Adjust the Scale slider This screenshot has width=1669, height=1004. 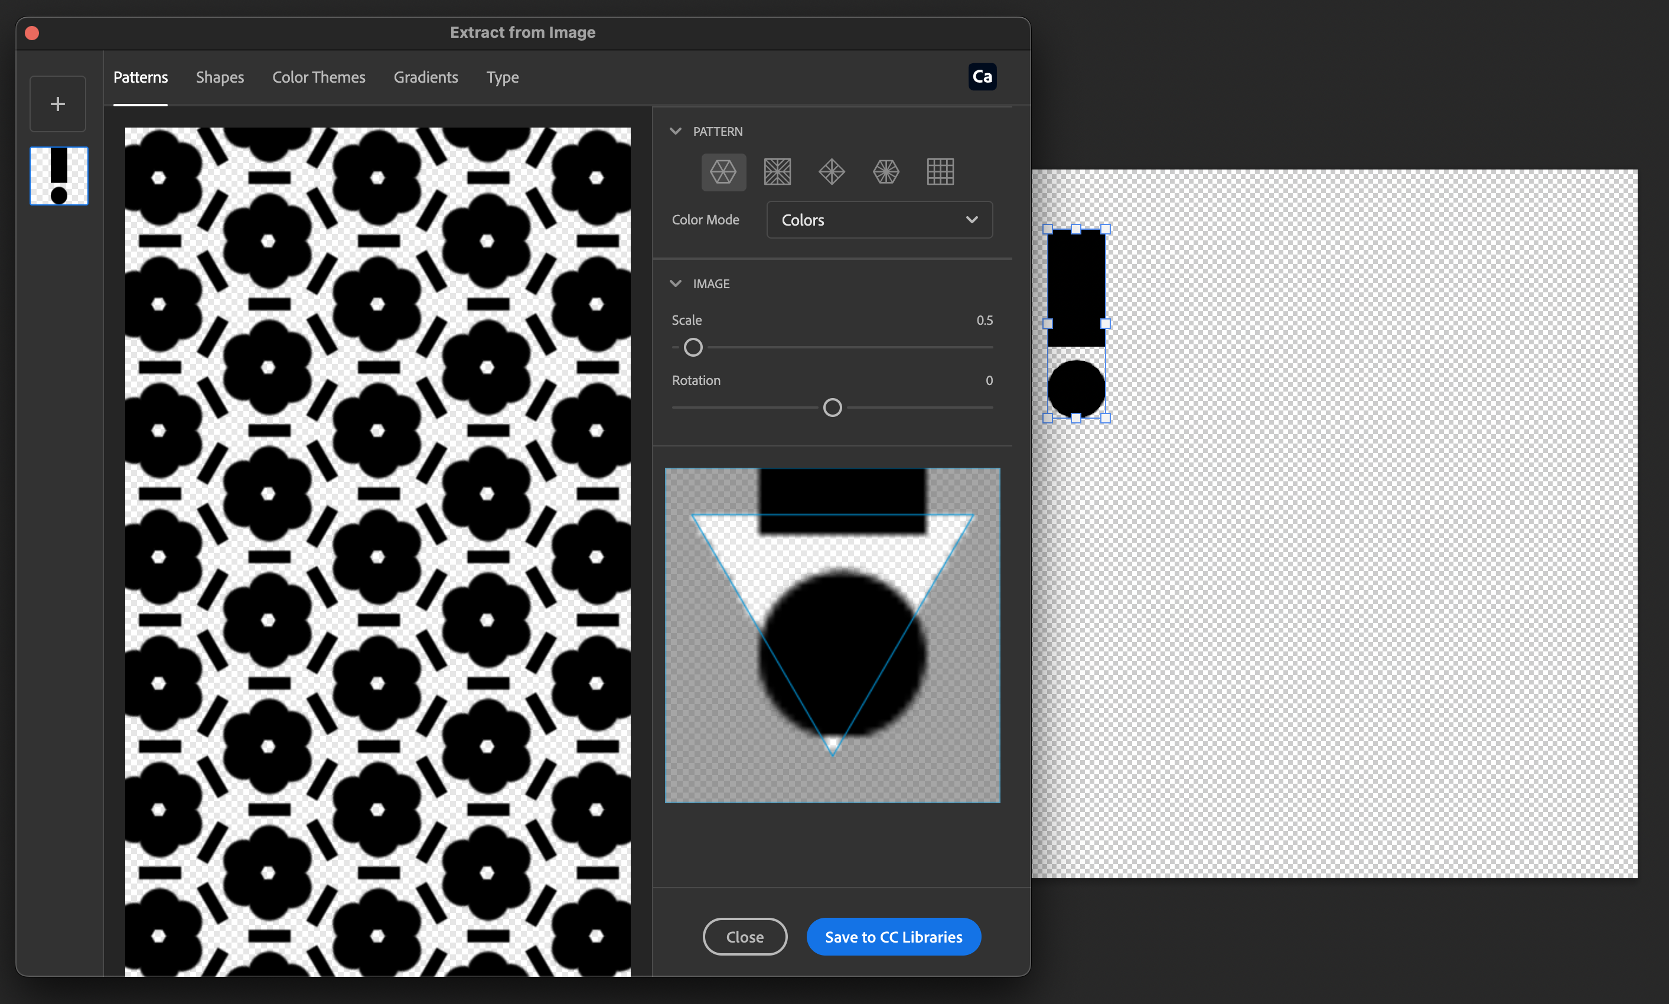tap(692, 347)
